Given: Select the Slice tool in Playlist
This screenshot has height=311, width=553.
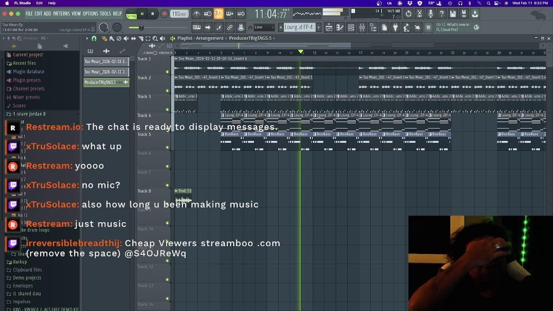Looking at the screenshot, I should [x=141, y=38].
